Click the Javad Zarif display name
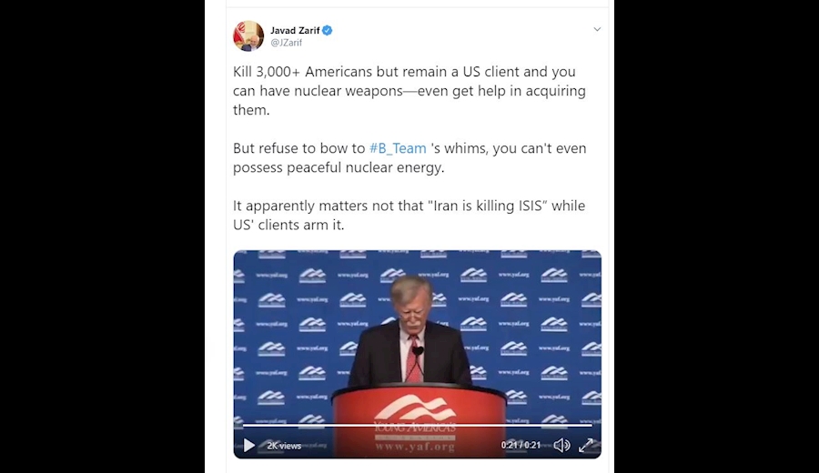The image size is (819, 473). [295, 30]
